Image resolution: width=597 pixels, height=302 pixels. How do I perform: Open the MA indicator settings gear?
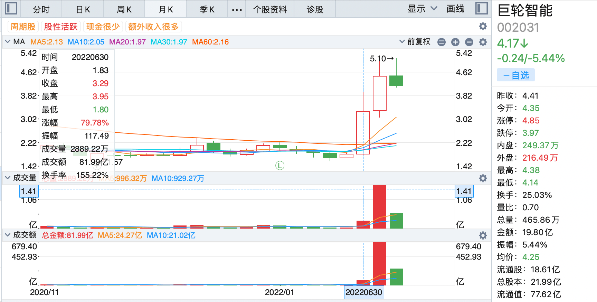point(483,42)
